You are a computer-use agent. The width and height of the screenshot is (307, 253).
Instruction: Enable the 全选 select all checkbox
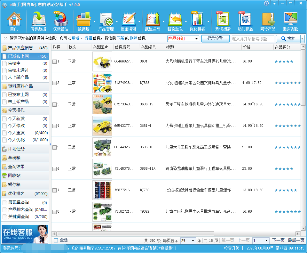[56, 240]
